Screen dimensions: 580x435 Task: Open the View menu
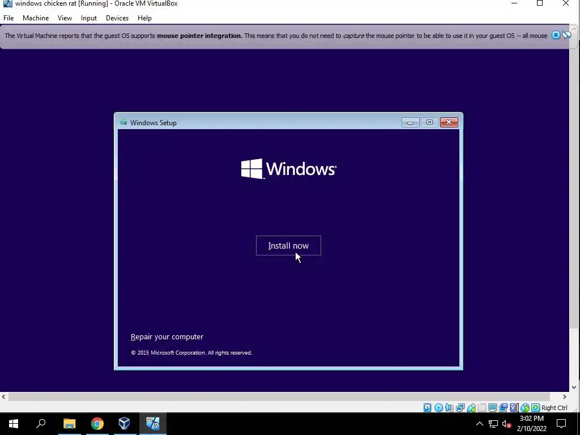point(65,18)
